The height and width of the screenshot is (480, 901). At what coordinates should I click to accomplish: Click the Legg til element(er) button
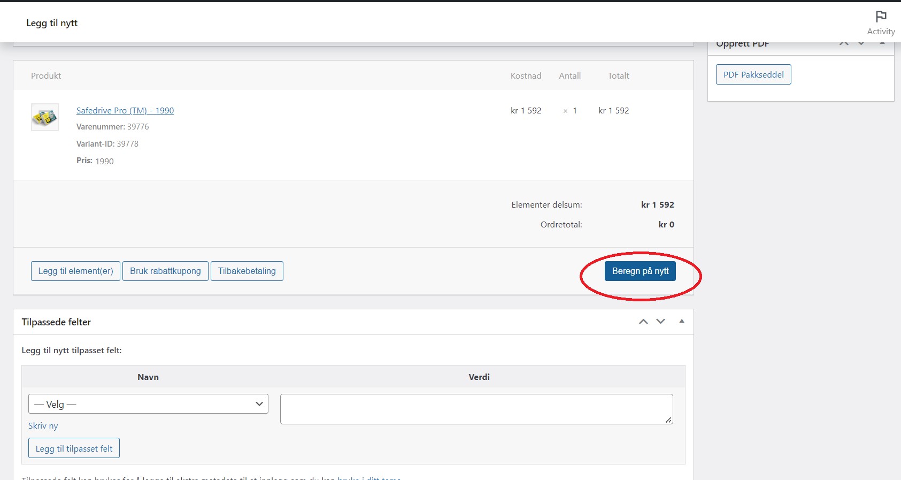point(75,271)
